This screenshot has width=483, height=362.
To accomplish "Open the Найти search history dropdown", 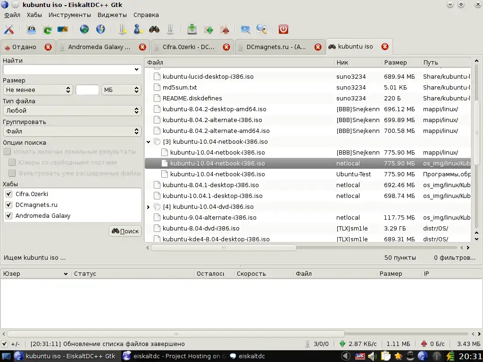I will click(x=136, y=70).
